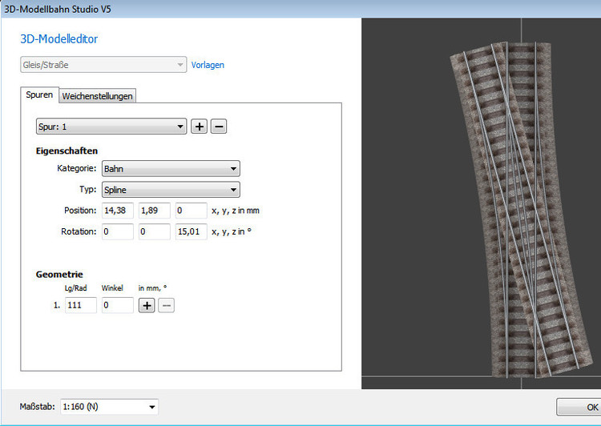This screenshot has width=601, height=426.
Task: Click the Rotation z field with 15,01
Action: (190, 231)
